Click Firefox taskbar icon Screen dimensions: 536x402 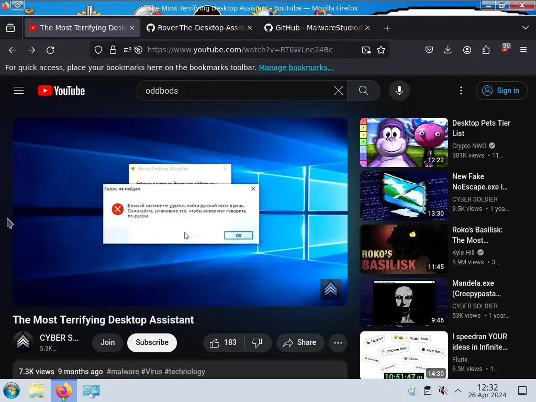63,390
